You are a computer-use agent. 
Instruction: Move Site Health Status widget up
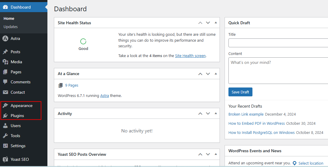[x=200, y=23]
